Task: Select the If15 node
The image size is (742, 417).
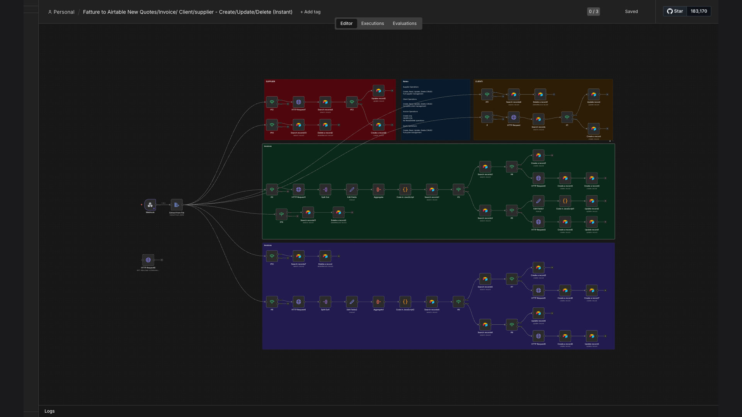Action: tap(281, 214)
